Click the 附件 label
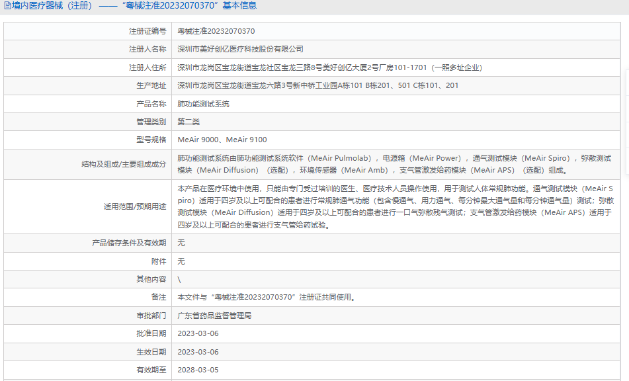Viewport: 629px width, 381px height. [x=159, y=261]
